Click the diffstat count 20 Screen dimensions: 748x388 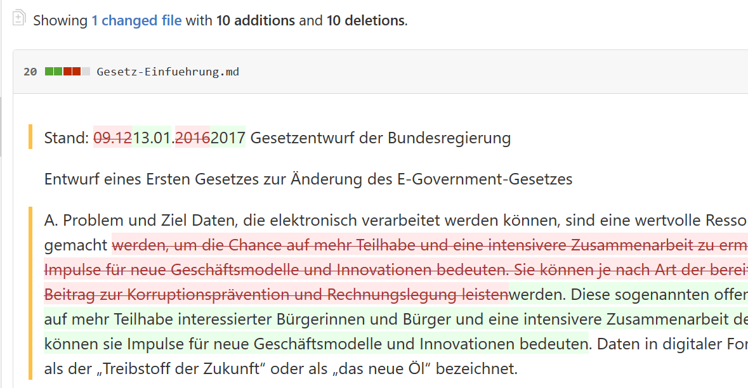point(30,72)
